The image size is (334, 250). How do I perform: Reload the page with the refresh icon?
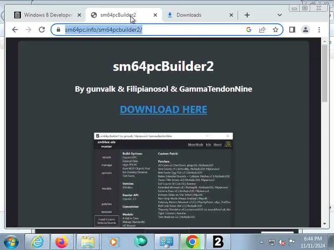(x=42, y=30)
